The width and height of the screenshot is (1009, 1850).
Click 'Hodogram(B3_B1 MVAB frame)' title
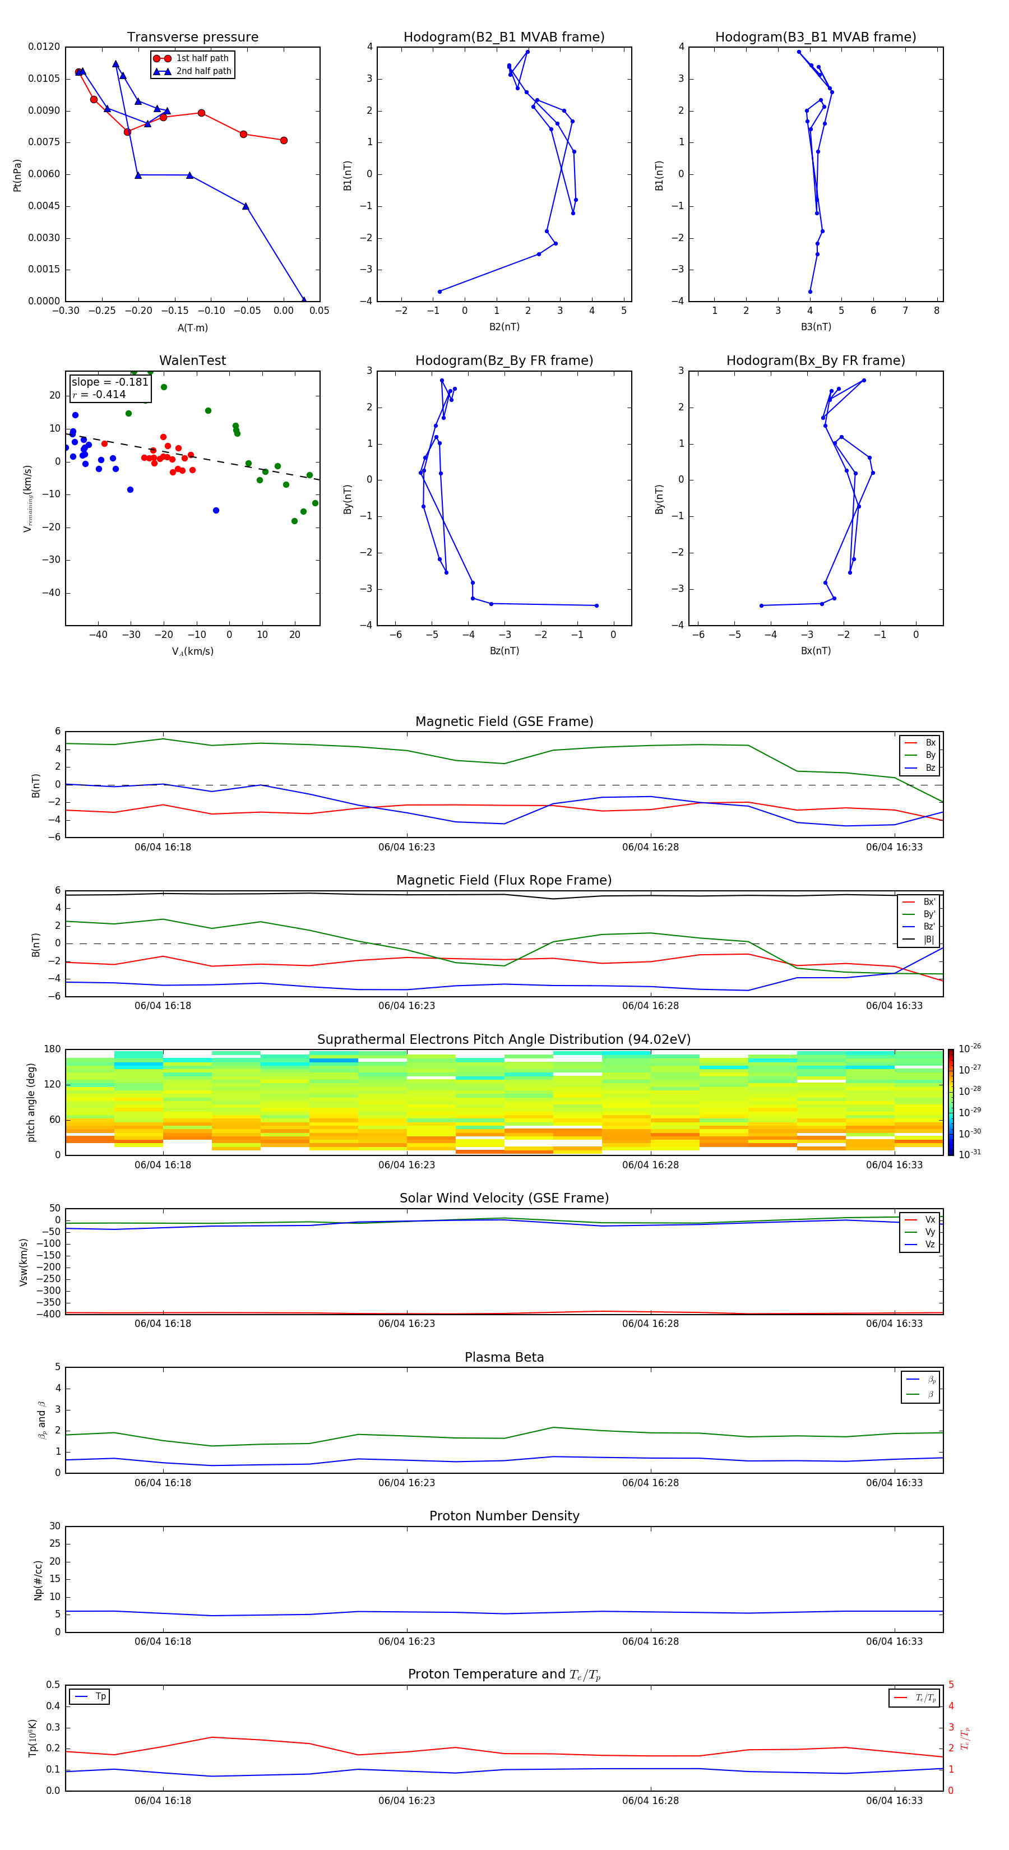click(816, 38)
